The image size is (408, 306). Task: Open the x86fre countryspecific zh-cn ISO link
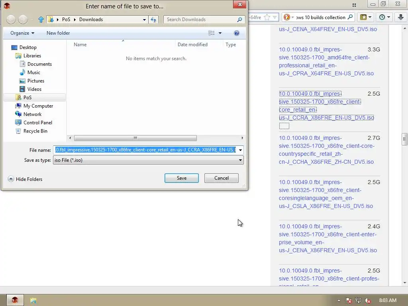327,150
